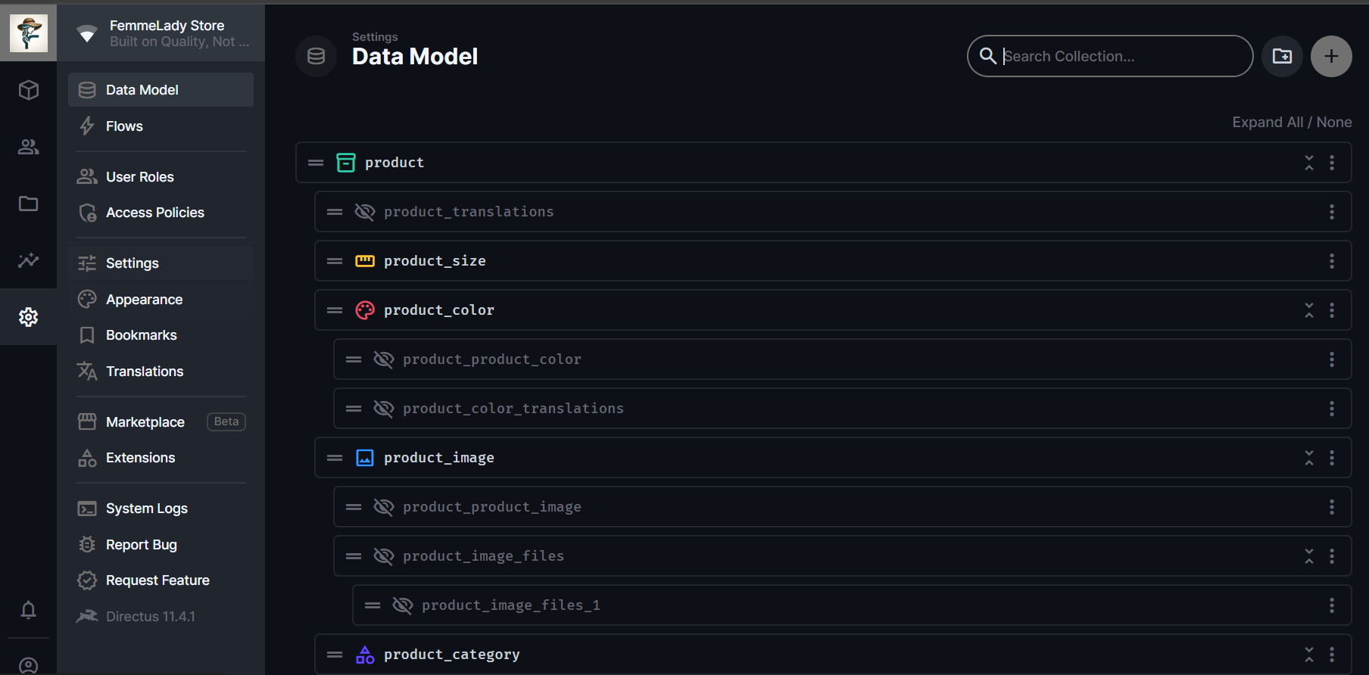Collapse the product_image_files collection group
This screenshot has height=675, width=1369.
coord(1309,556)
